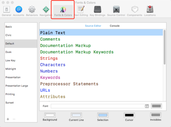This screenshot has width=171, height=127.
Task: Open the Text Editing preferences pane
Action: click(x=81, y=11)
